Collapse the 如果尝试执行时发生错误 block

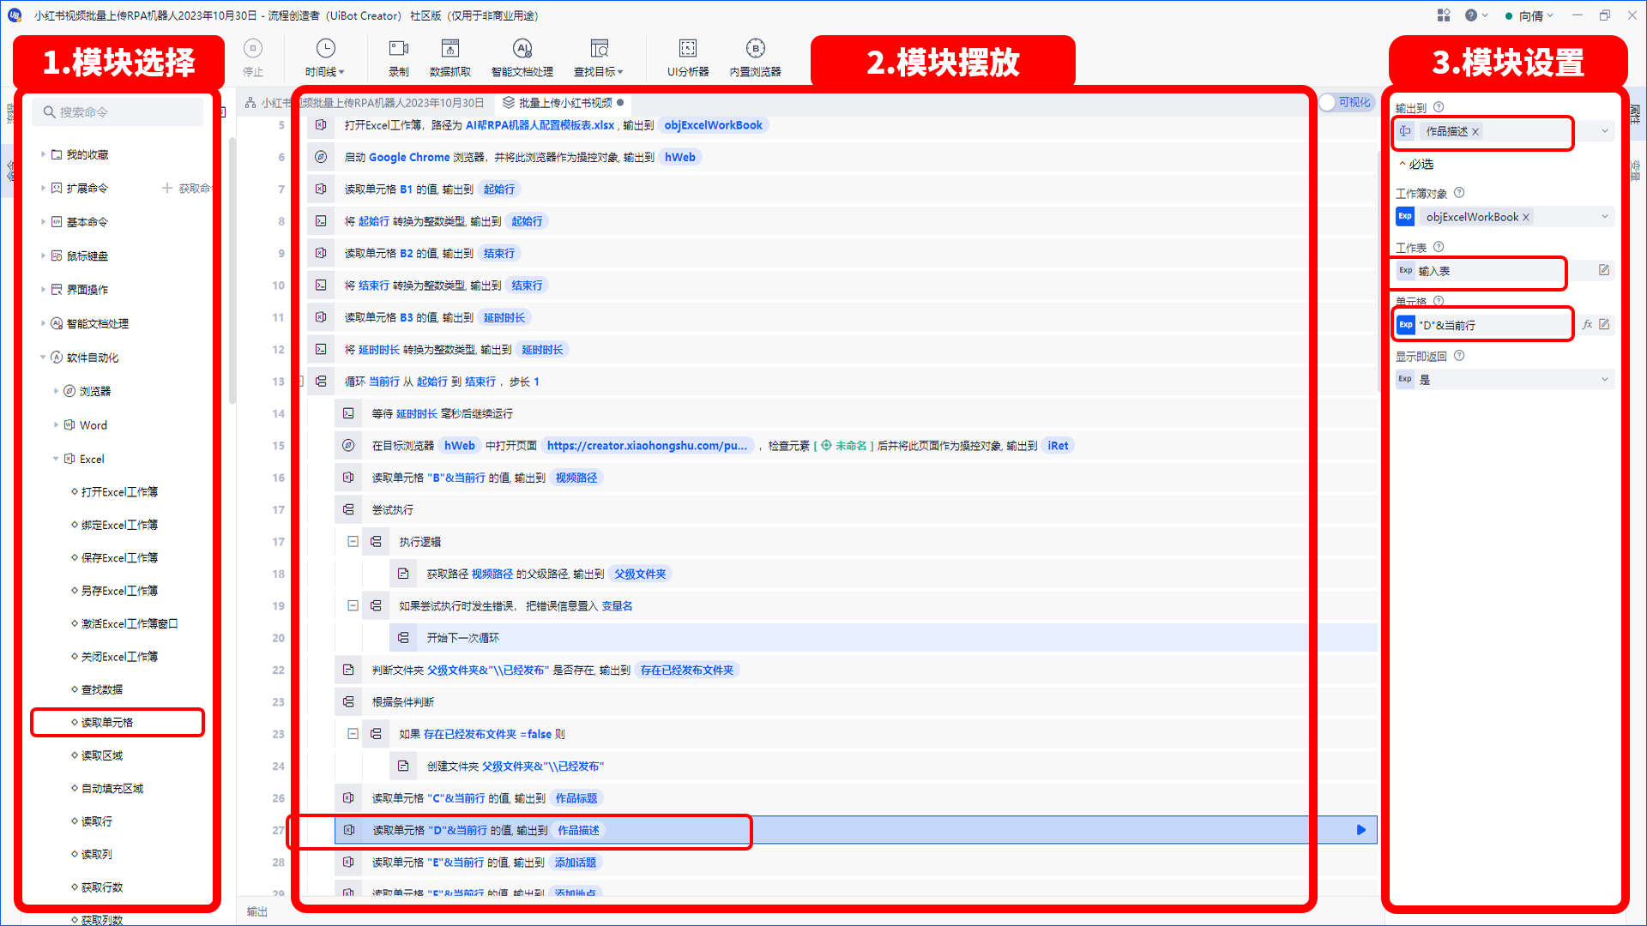353,605
